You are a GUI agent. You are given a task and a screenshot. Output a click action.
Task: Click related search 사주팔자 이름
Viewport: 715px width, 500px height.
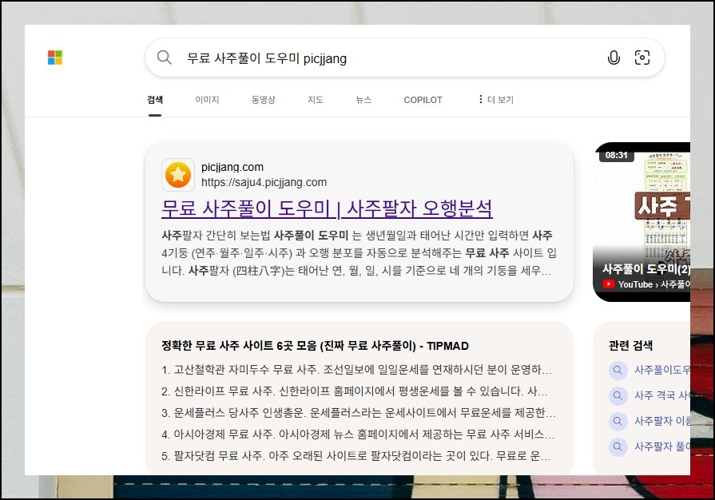662,421
